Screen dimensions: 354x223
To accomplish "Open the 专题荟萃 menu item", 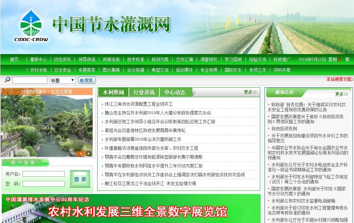I will (x=87, y=70).
